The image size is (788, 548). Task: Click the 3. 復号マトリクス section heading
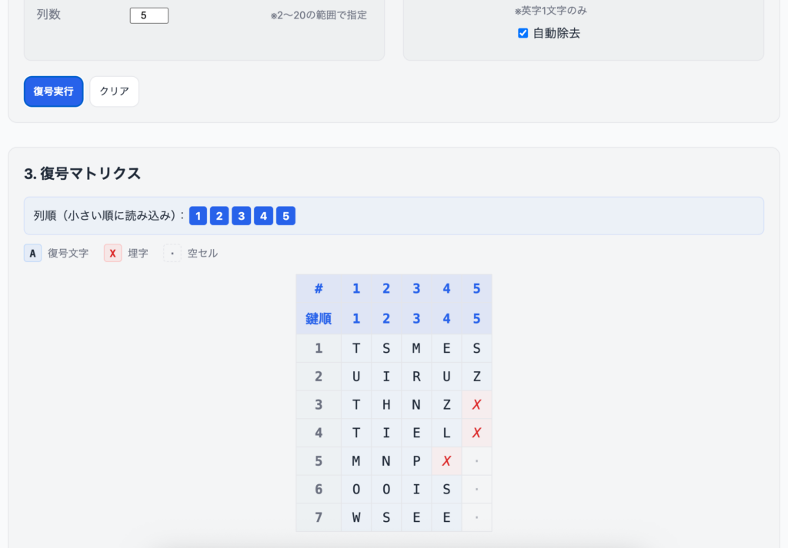click(82, 174)
